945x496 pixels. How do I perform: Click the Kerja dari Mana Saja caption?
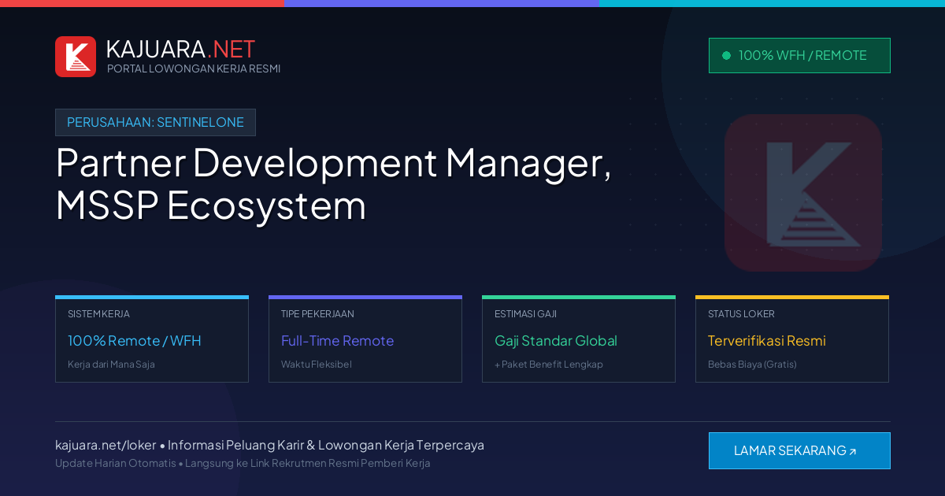click(x=111, y=365)
